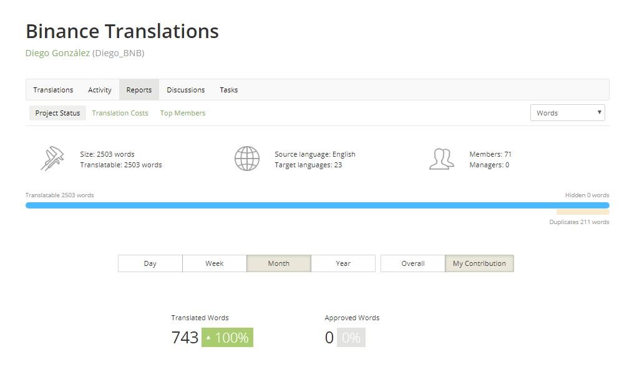The image size is (642, 382).
Task: Click the calipers size icon
Action: tap(52, 159)
